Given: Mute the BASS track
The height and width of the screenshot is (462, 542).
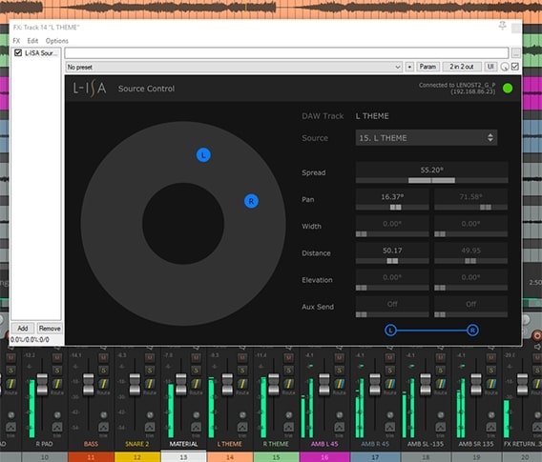Looking at the screenshot, I should (x=103, y=357).
